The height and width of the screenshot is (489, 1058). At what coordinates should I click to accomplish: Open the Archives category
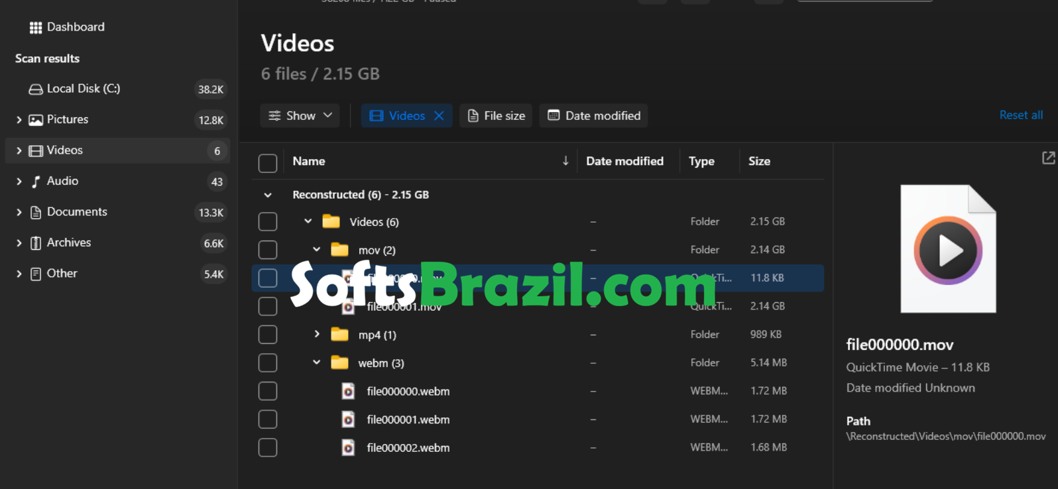coord(117,243)
